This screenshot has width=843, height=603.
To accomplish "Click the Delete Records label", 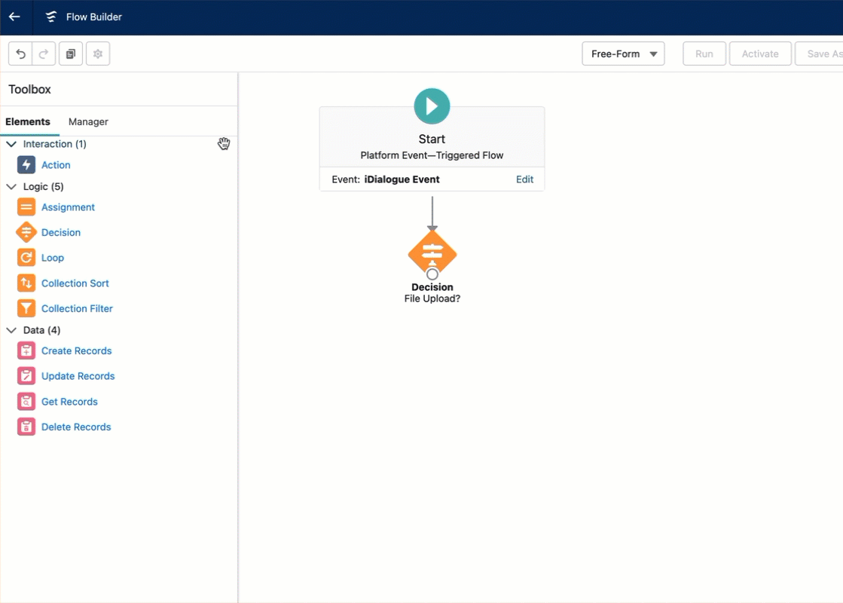I will click(x=76, y=427).
